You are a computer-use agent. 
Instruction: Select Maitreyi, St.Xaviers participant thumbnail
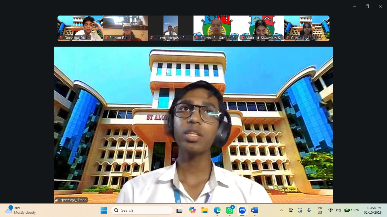pos(261,28)
